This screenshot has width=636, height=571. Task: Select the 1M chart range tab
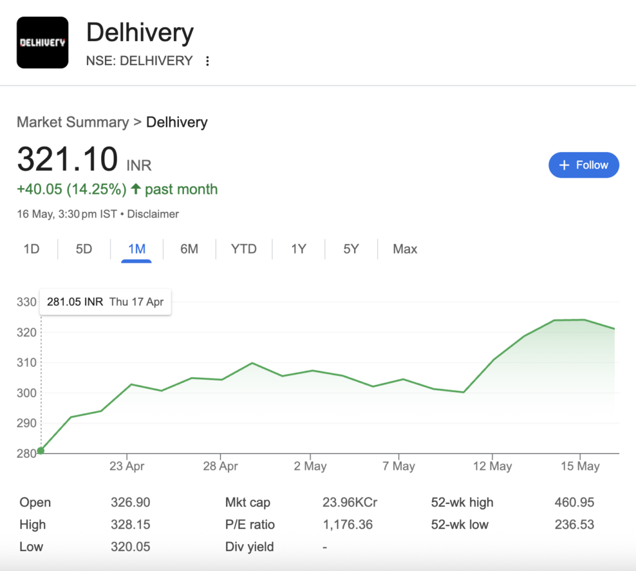[x=137, y=249]
